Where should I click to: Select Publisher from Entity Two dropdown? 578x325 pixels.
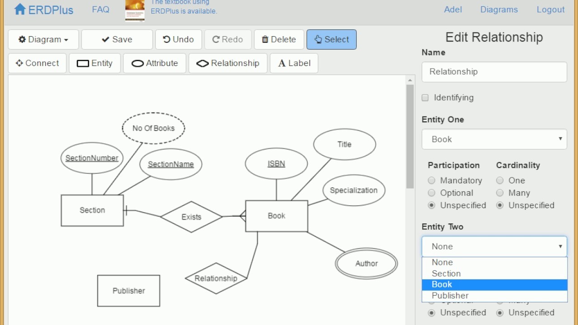tap(450, 296)
